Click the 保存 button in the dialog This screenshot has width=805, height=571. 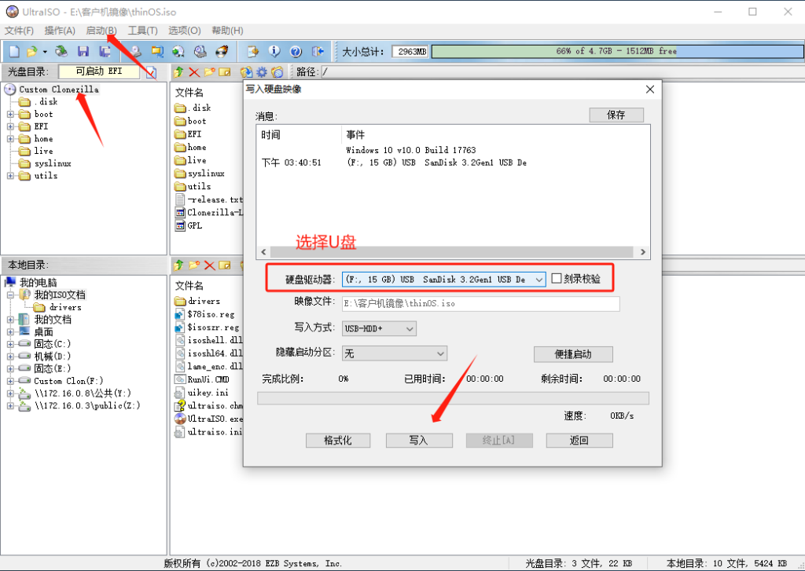tap(616, 115)
